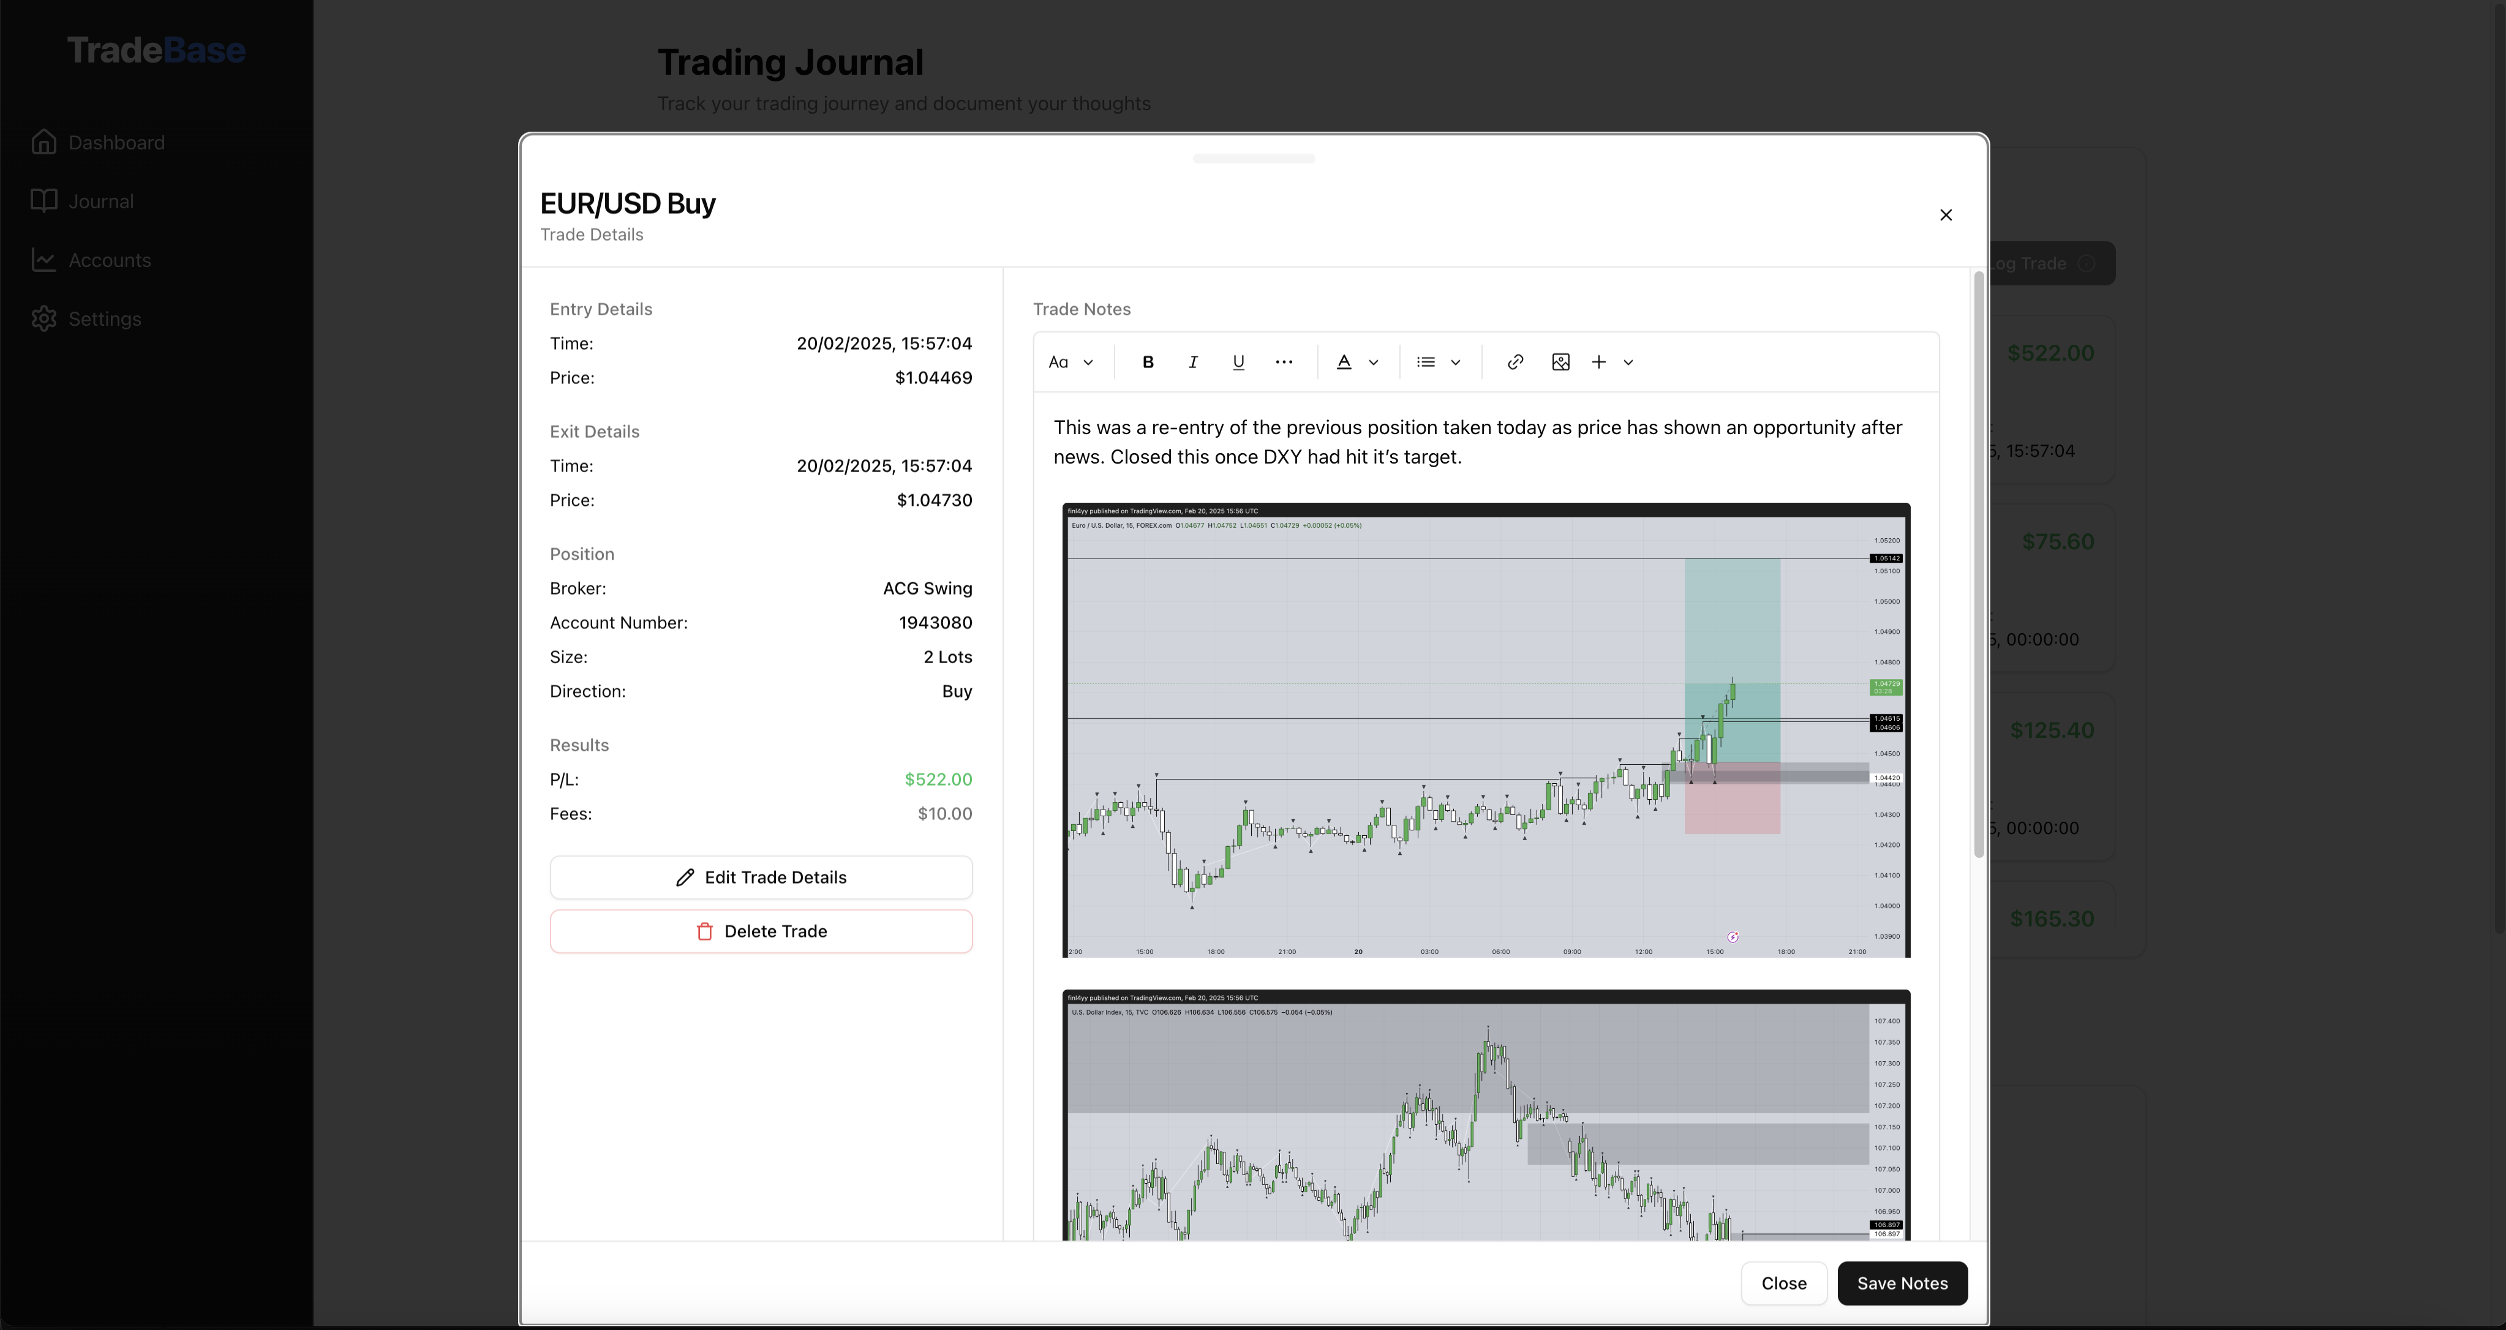Image resolution: width=2506 pixels, height=1330 pixels.
Task: Click the EUR/USD Buy dialog title
Action: [x=628, y=203]
